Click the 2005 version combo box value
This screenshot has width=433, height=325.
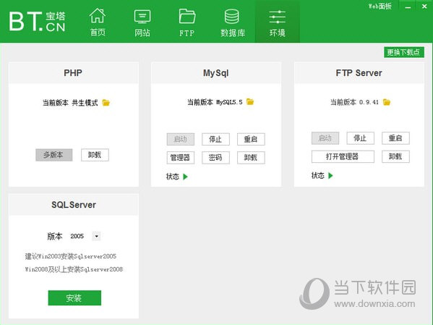click(77, 236)
